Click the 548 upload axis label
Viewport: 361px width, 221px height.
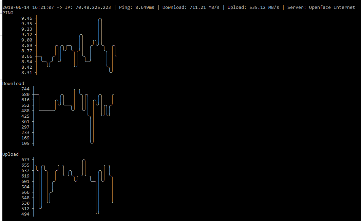(25, 198)
